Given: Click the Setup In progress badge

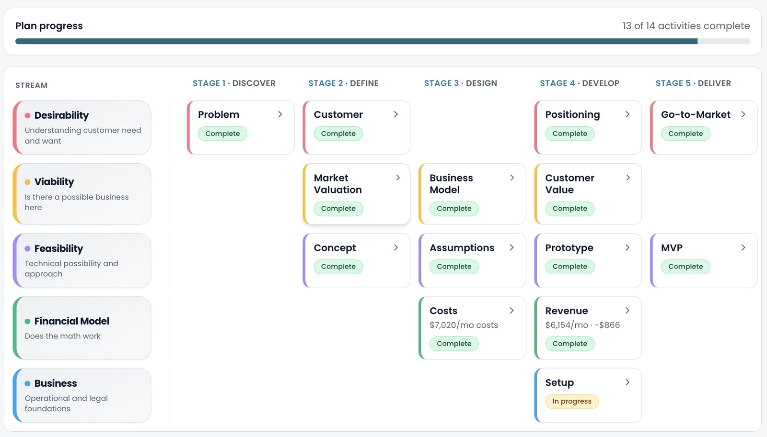Looking at the screenshot, I should click(x=572, y=402).
